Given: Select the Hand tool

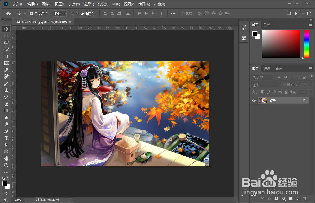Looking at the screenshot, I should tap(6, 159).
